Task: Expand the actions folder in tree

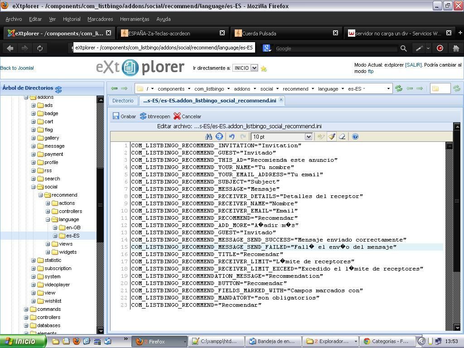Action: (48, 203)
